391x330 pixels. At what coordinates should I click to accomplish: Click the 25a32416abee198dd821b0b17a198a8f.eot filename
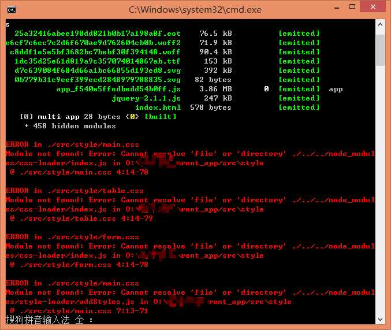coord(97,34)
